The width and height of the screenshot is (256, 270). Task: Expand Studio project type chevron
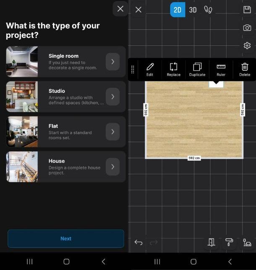click(112, 97)
